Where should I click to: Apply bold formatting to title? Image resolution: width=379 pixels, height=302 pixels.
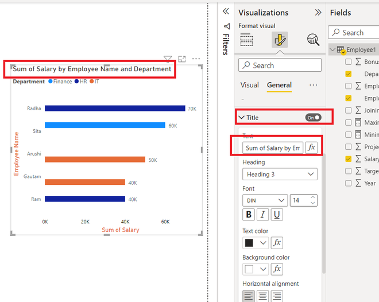[249, 215]
